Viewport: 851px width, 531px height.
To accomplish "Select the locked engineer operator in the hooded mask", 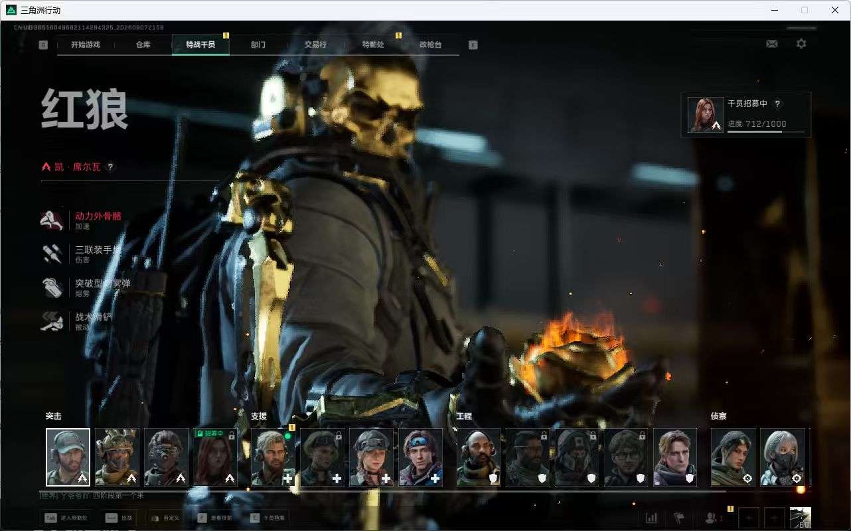I will coord(577,457).
